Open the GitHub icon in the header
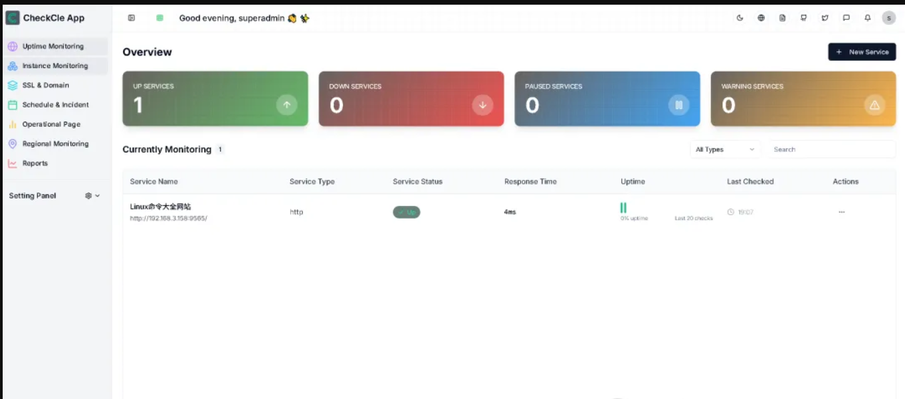The height and width of the screenshot is (399, 905). click(x=804, y=18)
